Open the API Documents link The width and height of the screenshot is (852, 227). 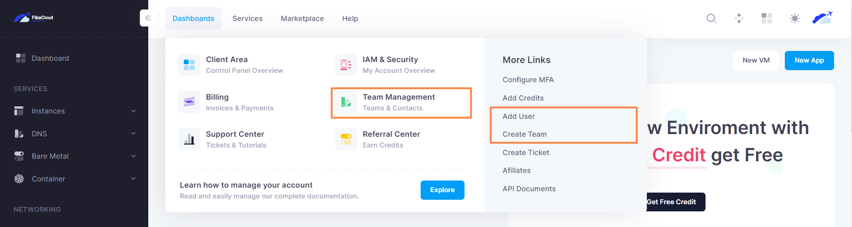(x=529, y=189)
